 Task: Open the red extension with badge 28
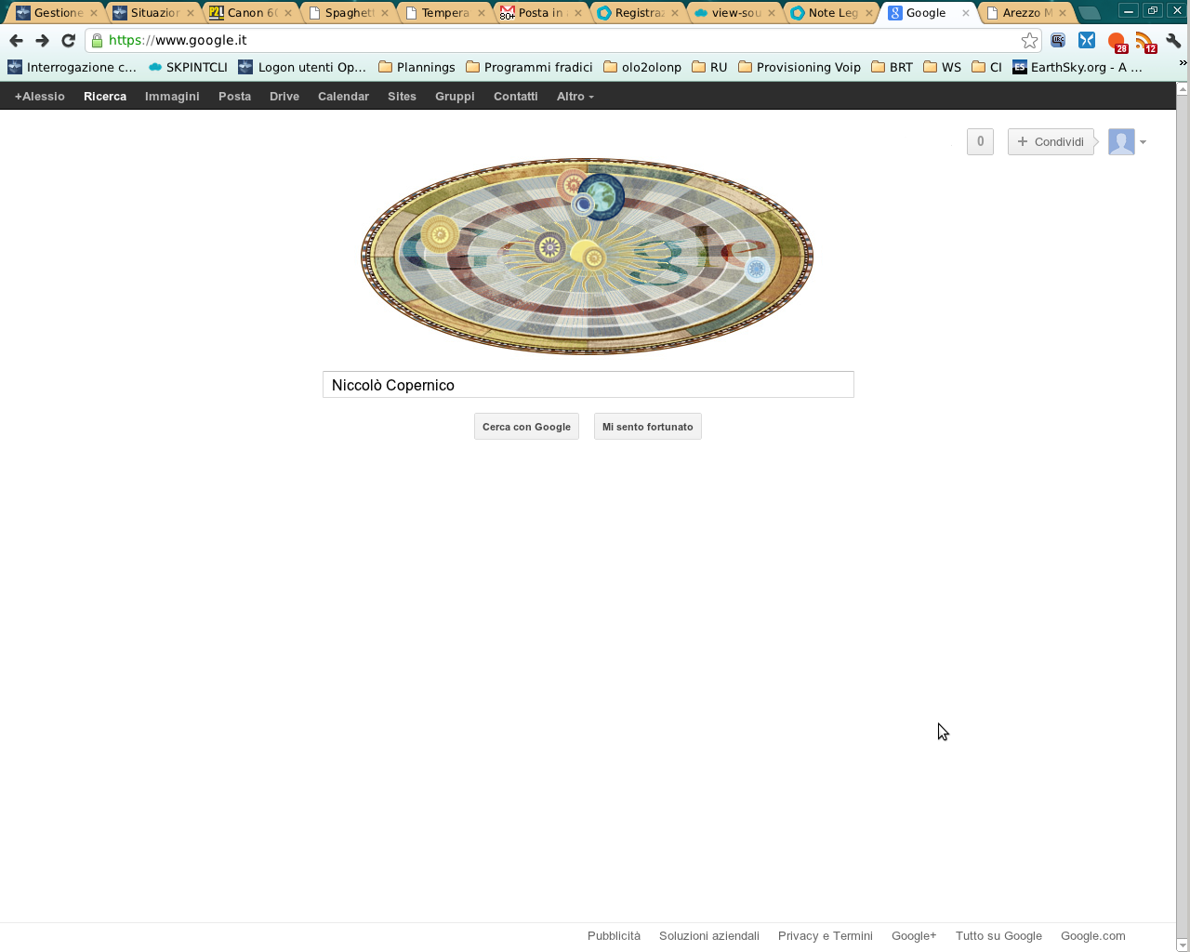(1117, 42)
